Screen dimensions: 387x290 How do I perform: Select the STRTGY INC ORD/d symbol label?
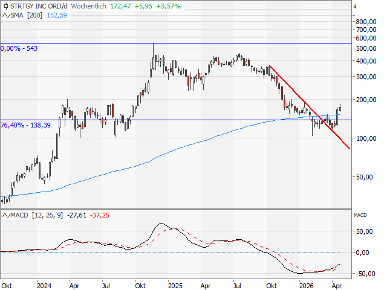click(x=39, y=5)
